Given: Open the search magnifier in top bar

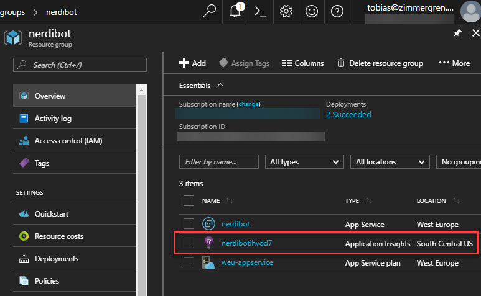Looking at the screenshot, I should coord(210,11).
